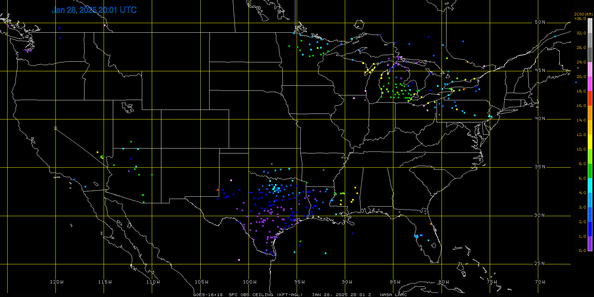The width and height of the screenshot is (594, 297).
Task: Select the red 16.0–18.0 legend color segment
Action: 590,98
